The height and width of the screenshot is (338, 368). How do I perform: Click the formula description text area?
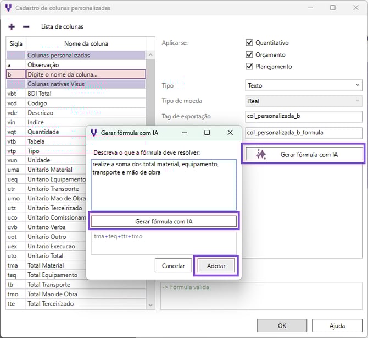(164, 184)
